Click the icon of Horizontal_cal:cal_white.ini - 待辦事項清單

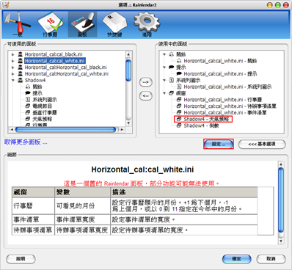[179, 106]
